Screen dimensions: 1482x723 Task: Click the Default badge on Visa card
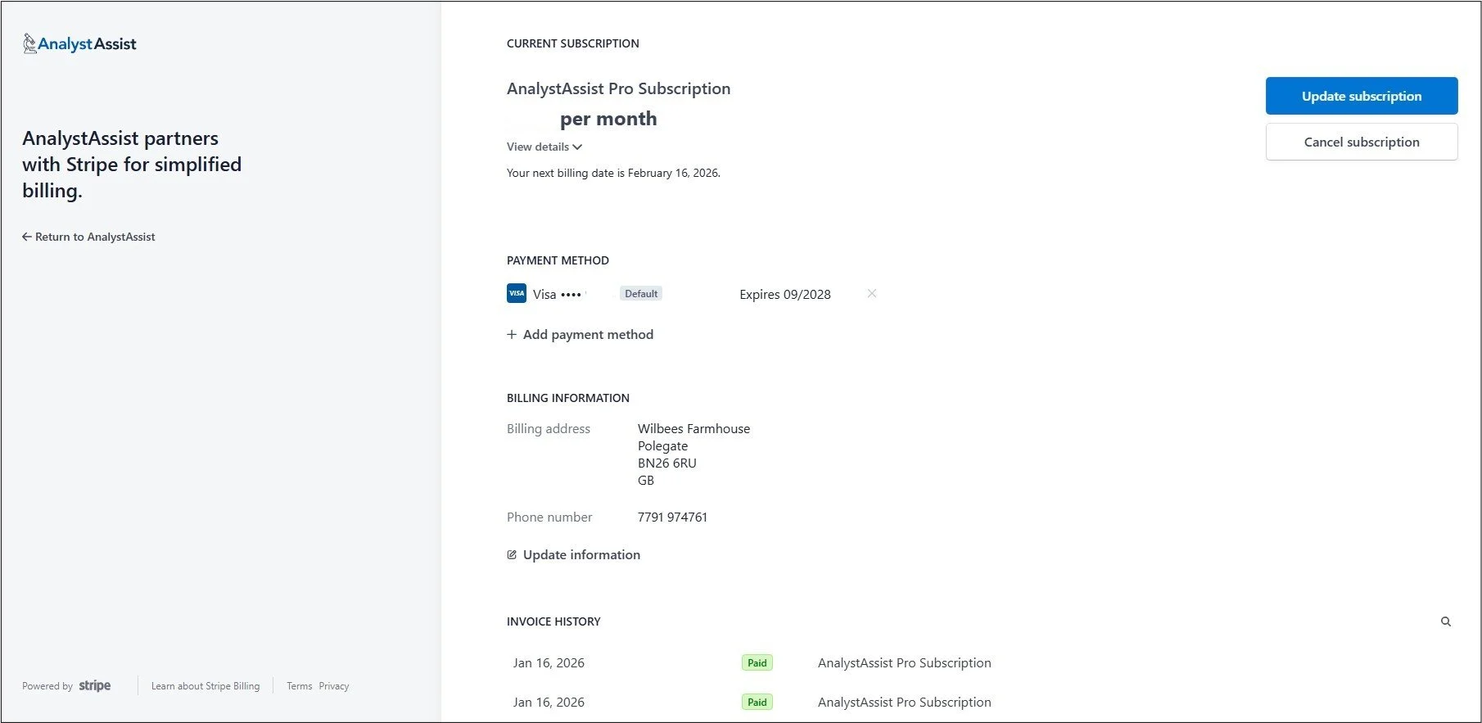pyautogui.click(x=641, y=293)
